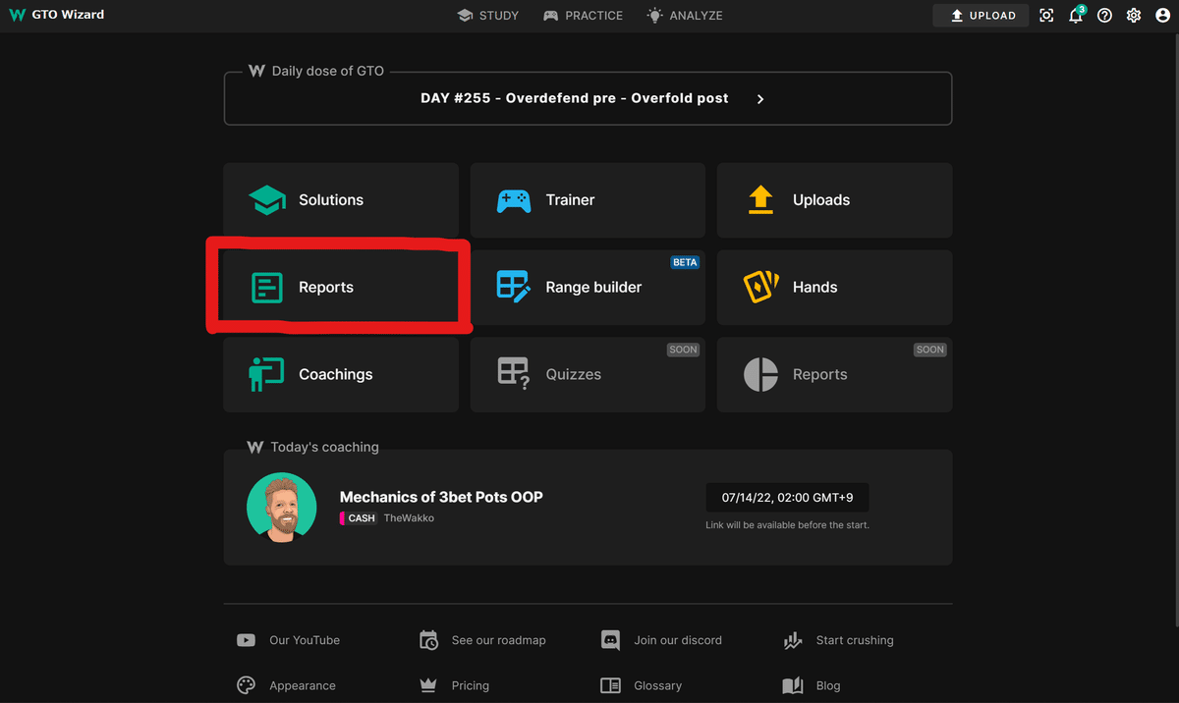Viewport: 1179px width, 703px height.
Task: Click the Discord logo icon
Action: (x=610, y=640)
